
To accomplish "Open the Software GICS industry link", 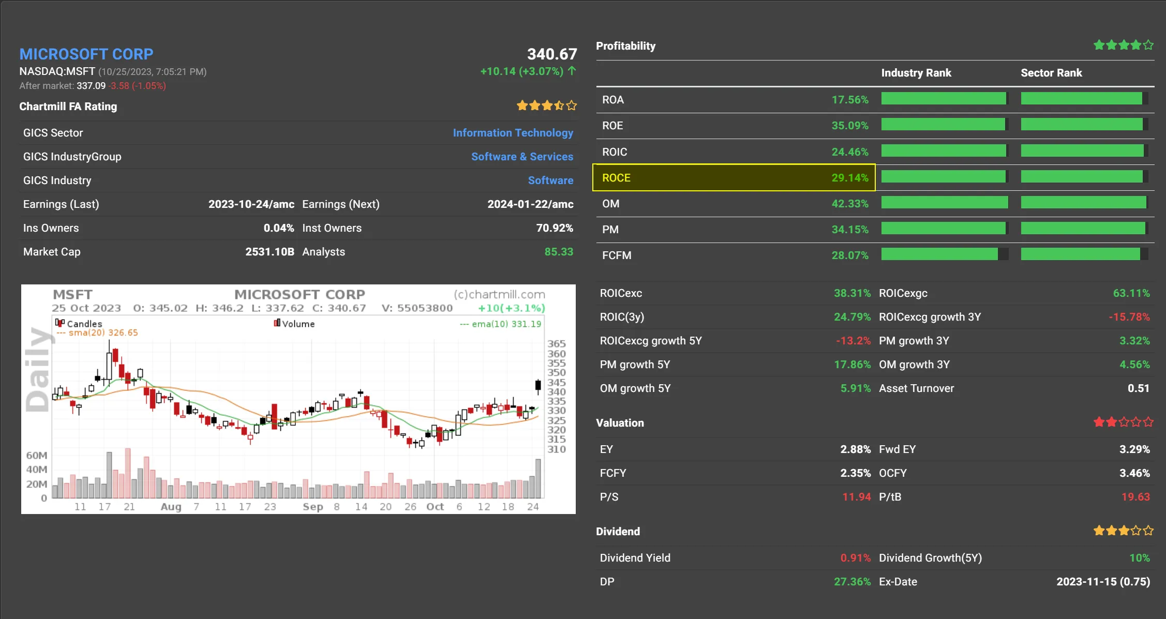I will click(x=550, y=180).
